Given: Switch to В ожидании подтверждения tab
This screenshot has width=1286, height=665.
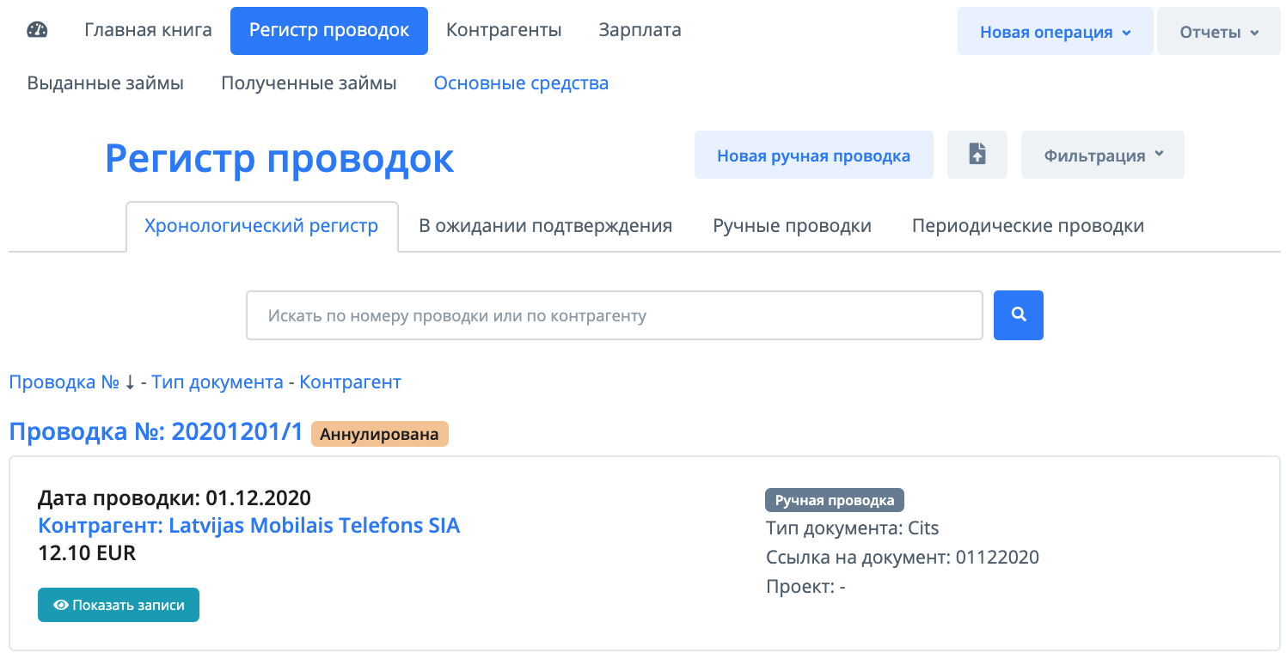Looking at the screenshot, I should coord(545,226).
